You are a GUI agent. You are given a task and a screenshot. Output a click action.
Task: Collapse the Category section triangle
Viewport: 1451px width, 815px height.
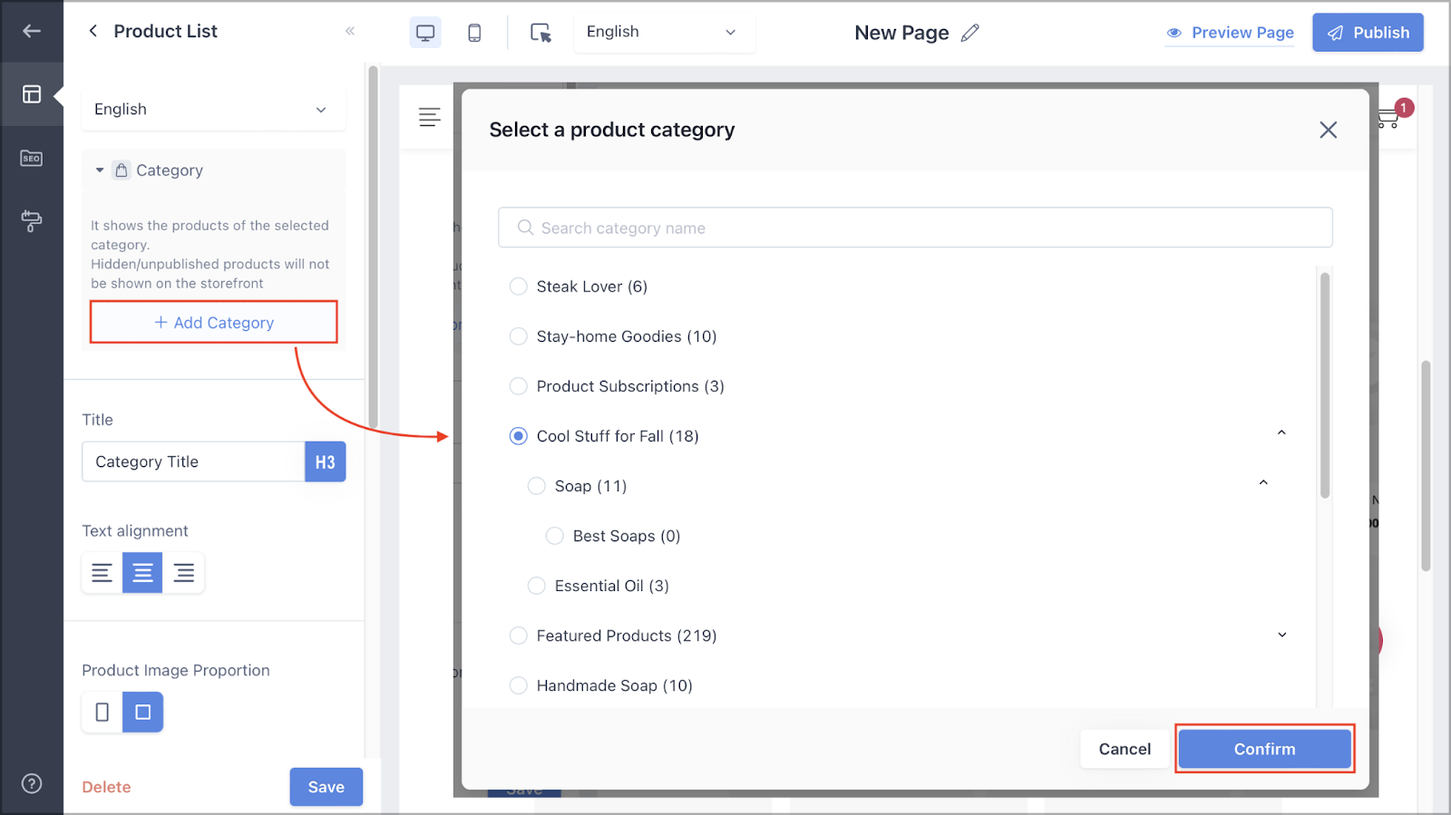[100, 170]
